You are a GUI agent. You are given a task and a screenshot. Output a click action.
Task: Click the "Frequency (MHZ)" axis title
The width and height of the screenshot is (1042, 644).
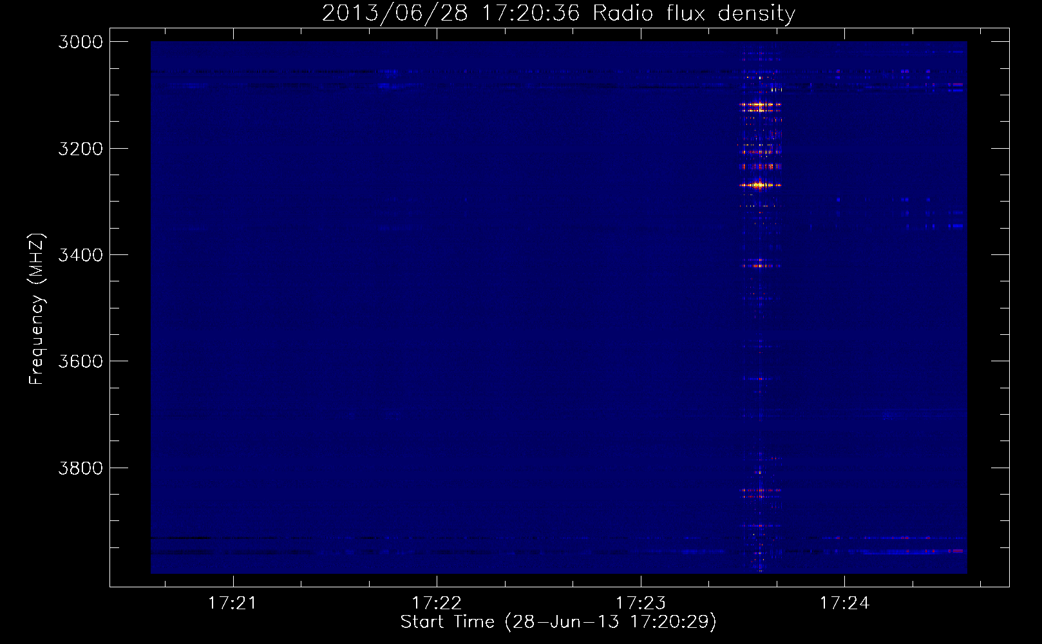pos(37,309)
